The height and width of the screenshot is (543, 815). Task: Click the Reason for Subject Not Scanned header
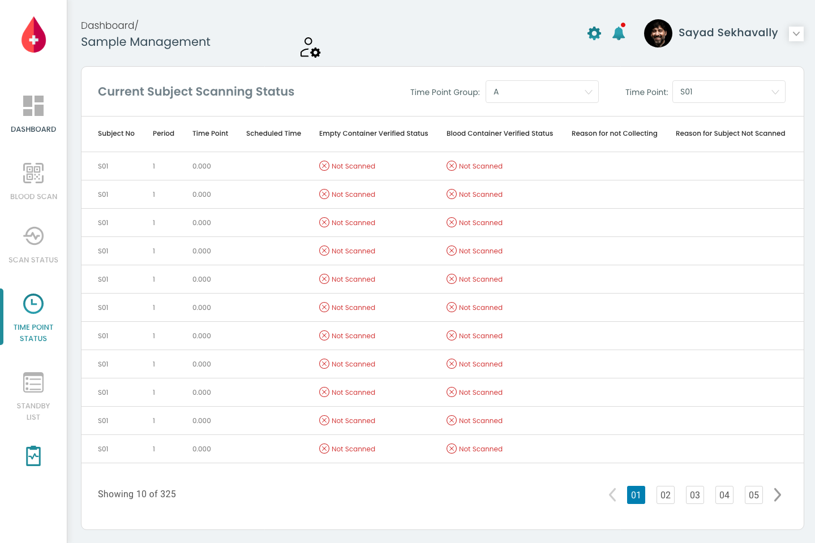click(x=731, y=133)
